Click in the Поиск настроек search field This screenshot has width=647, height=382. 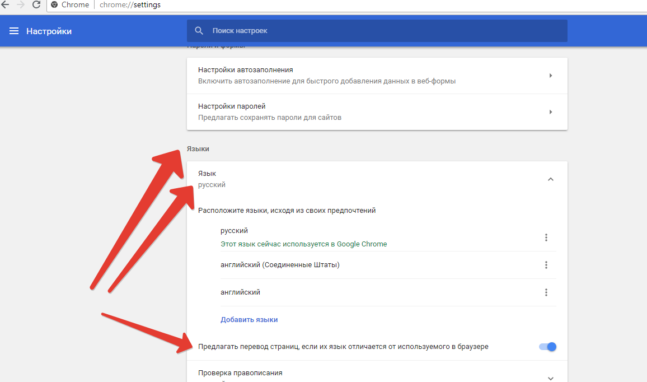[381, 31]
